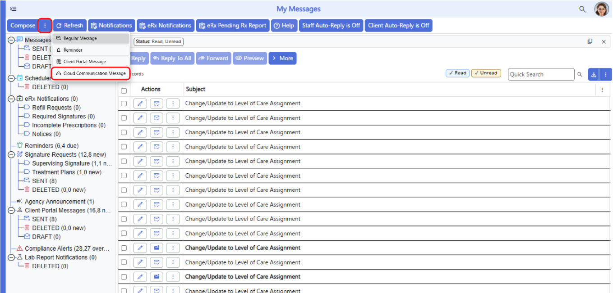Toggle the Unread filter chip

pyautogui.click(x=486, y=73)
